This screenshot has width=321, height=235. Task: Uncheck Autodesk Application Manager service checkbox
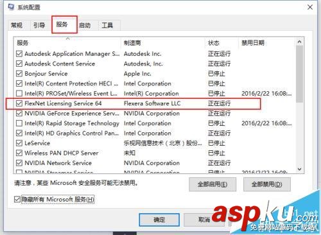click(x=19, y=54)
